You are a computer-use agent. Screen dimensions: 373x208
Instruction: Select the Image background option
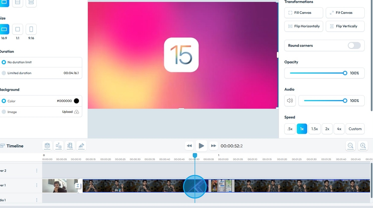(4, 112)
